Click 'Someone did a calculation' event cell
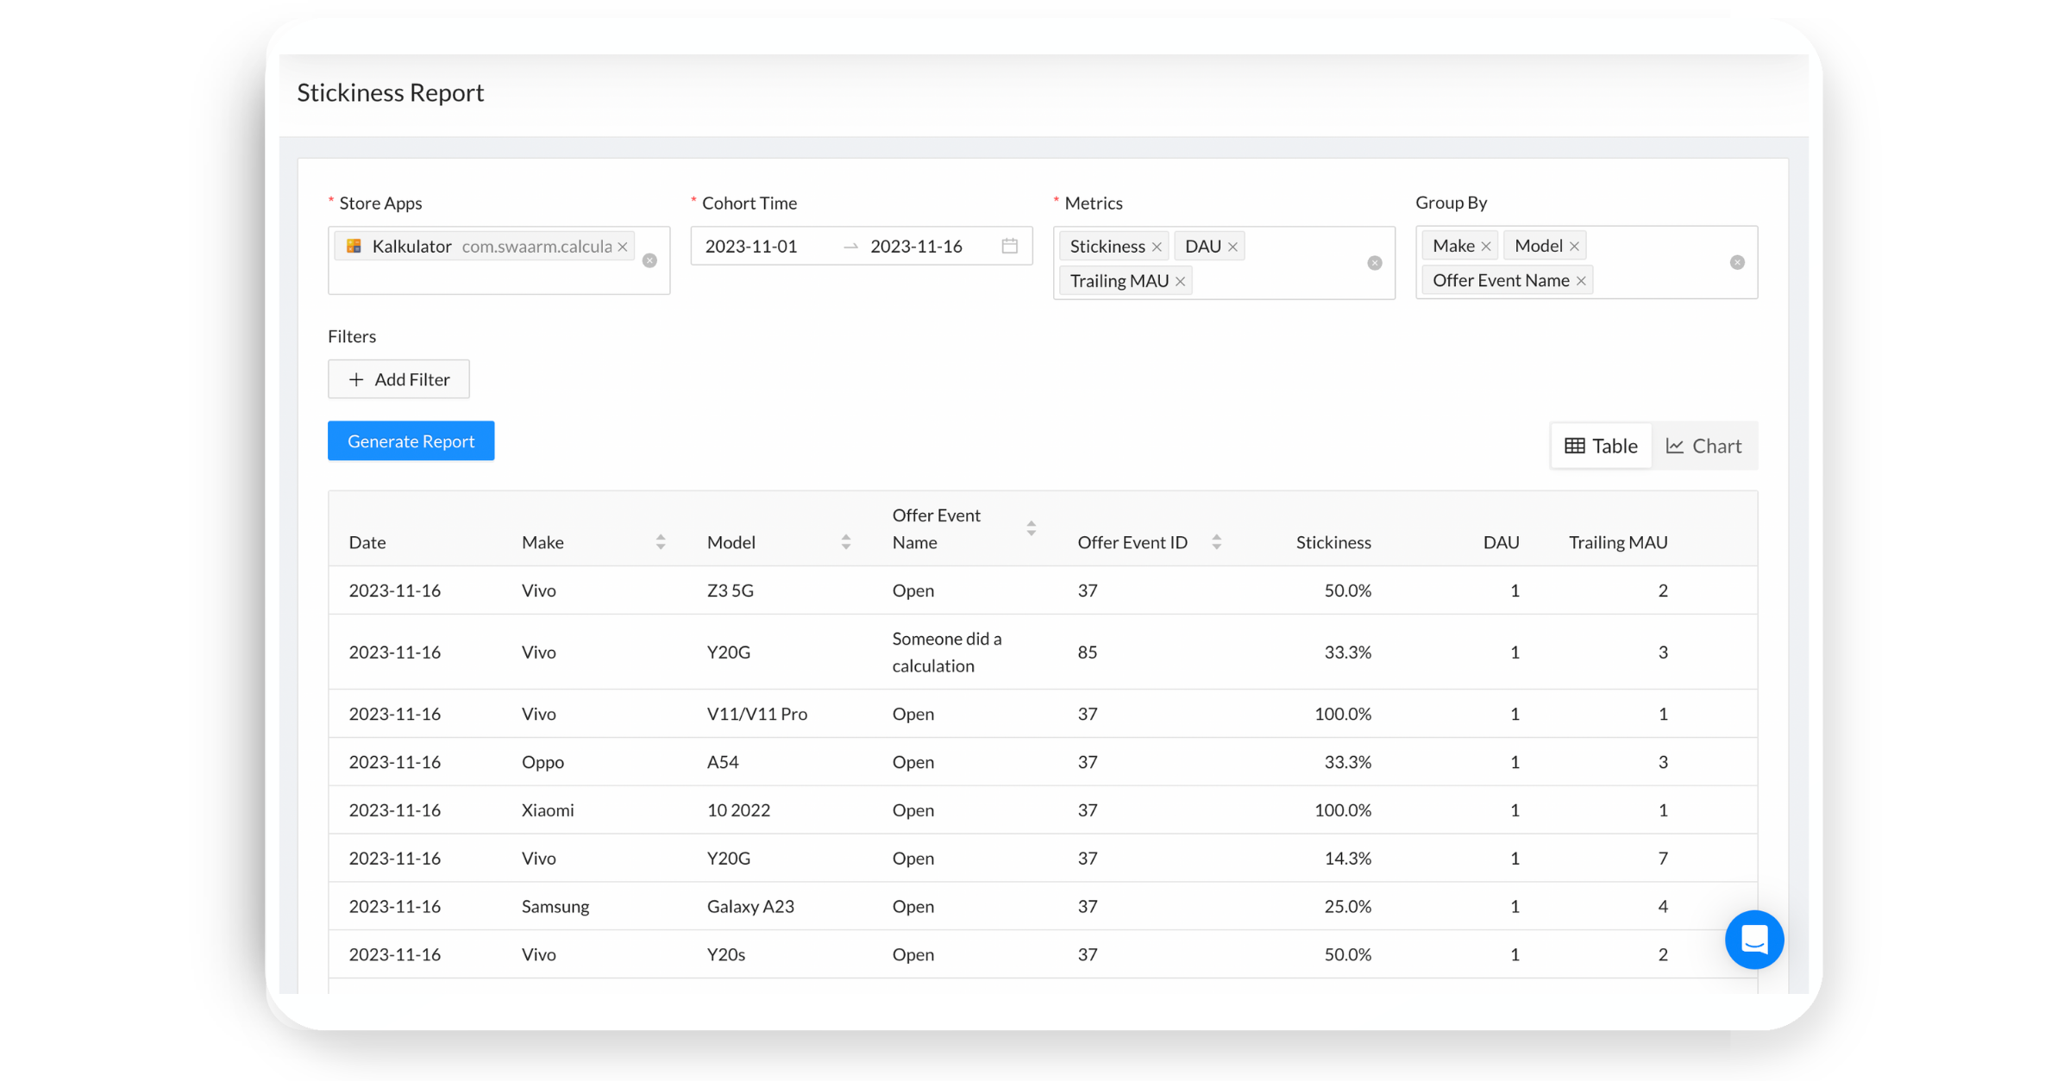Image resolution: width=2070 pixels, height=1081 pixels. click(947, 652)
